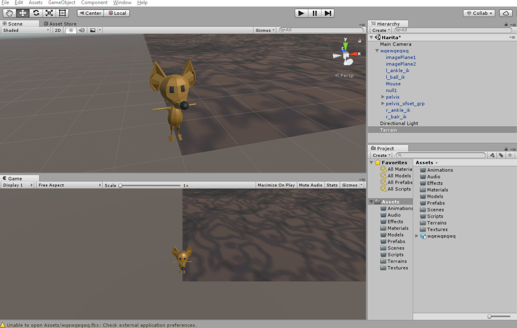Click the All Models search filter icon
The width and height of the screenshot is (517, 328).
click(x=383, y=176)
